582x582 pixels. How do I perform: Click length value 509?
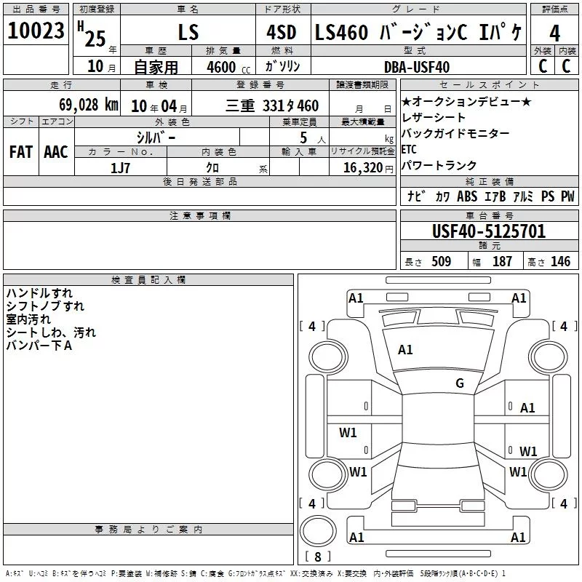pos(441,262)
